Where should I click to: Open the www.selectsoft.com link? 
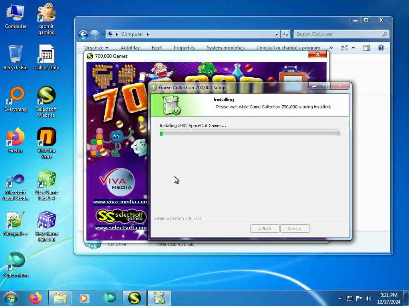[x=121, y=228]
